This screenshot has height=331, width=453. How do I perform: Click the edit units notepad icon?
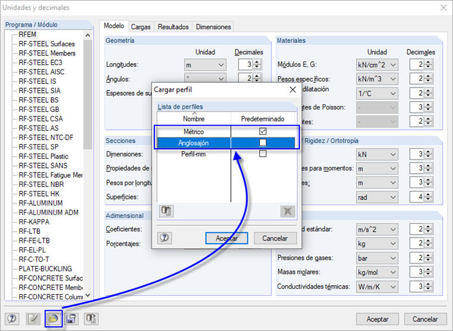pyautogui.click(x=33, y=319)
